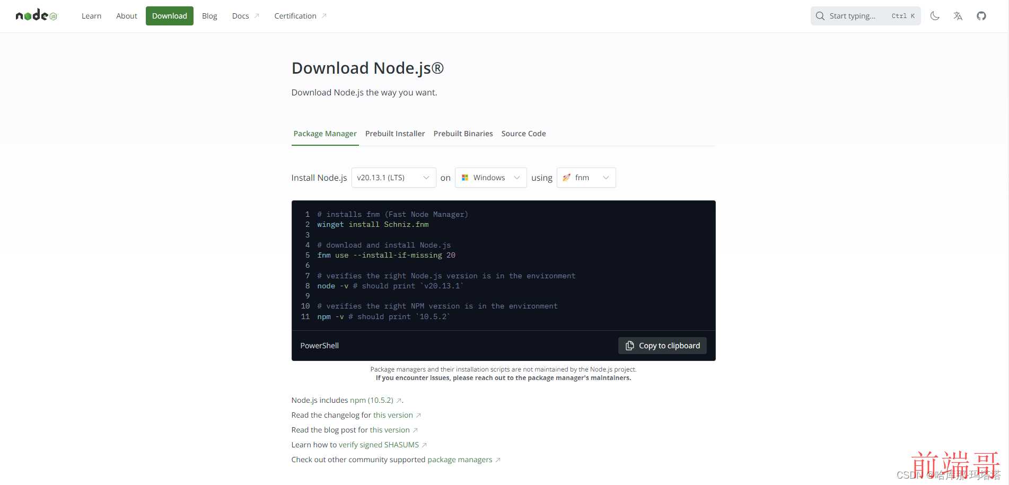Click the Download Node.js® heading
Screen dimensions: 1009x485
(x=367, y=68)
